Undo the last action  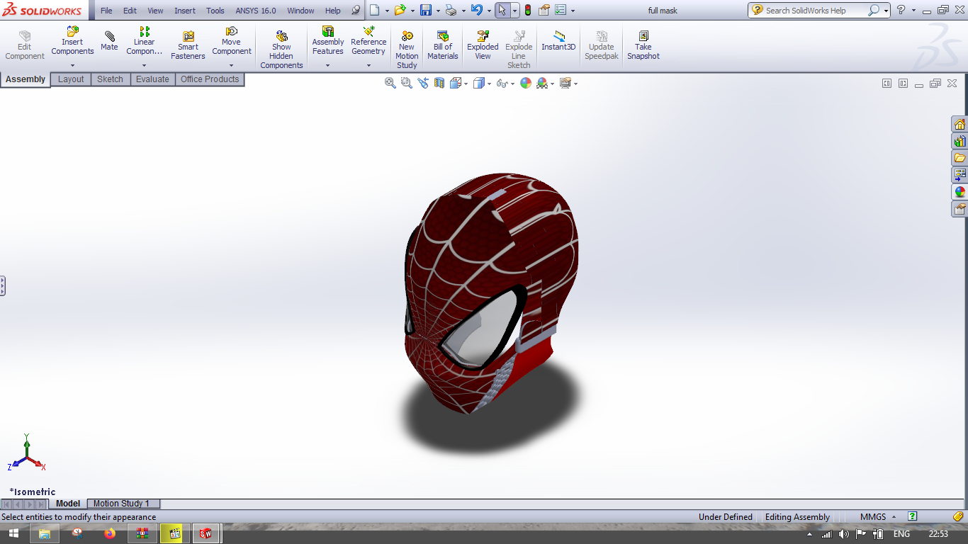[477, 10]
